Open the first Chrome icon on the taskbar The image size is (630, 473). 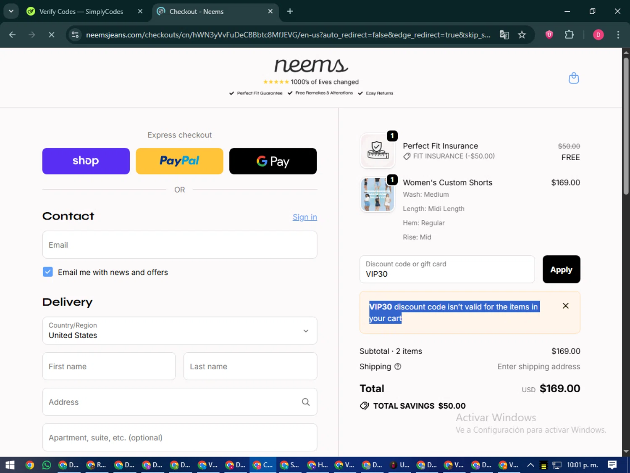click(29, 465)
